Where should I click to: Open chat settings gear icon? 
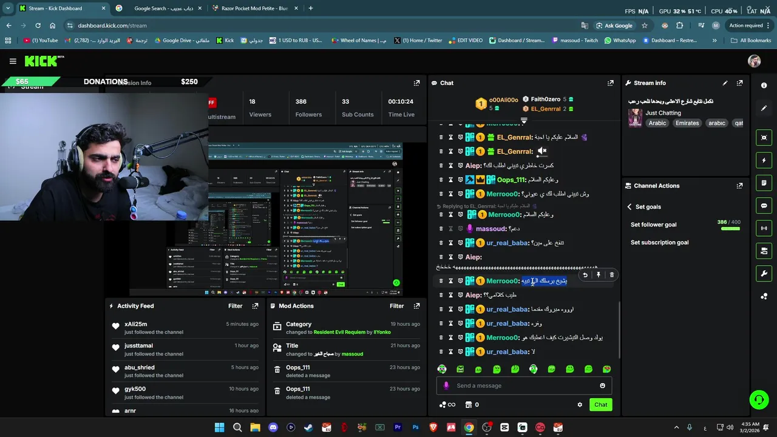click(580, 405)
